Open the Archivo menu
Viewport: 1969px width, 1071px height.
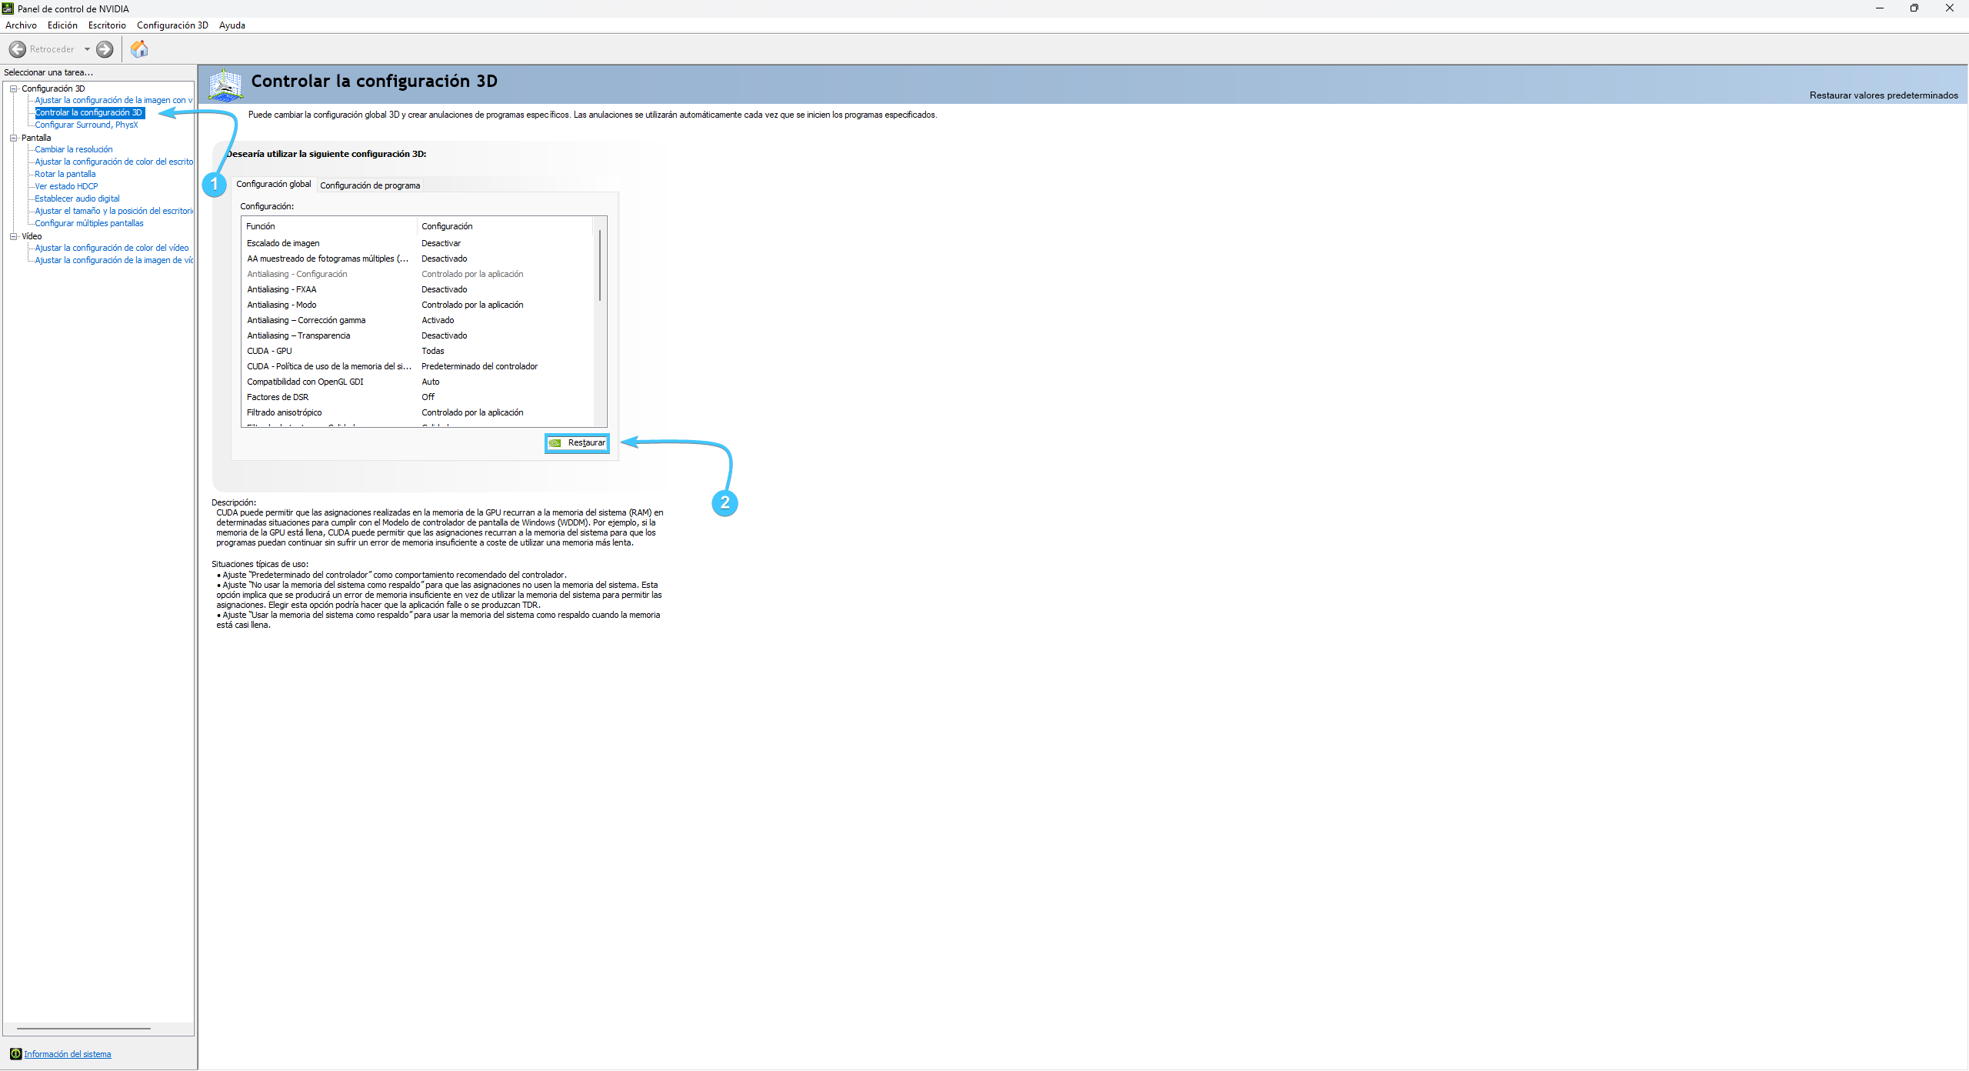click(21, 25)
